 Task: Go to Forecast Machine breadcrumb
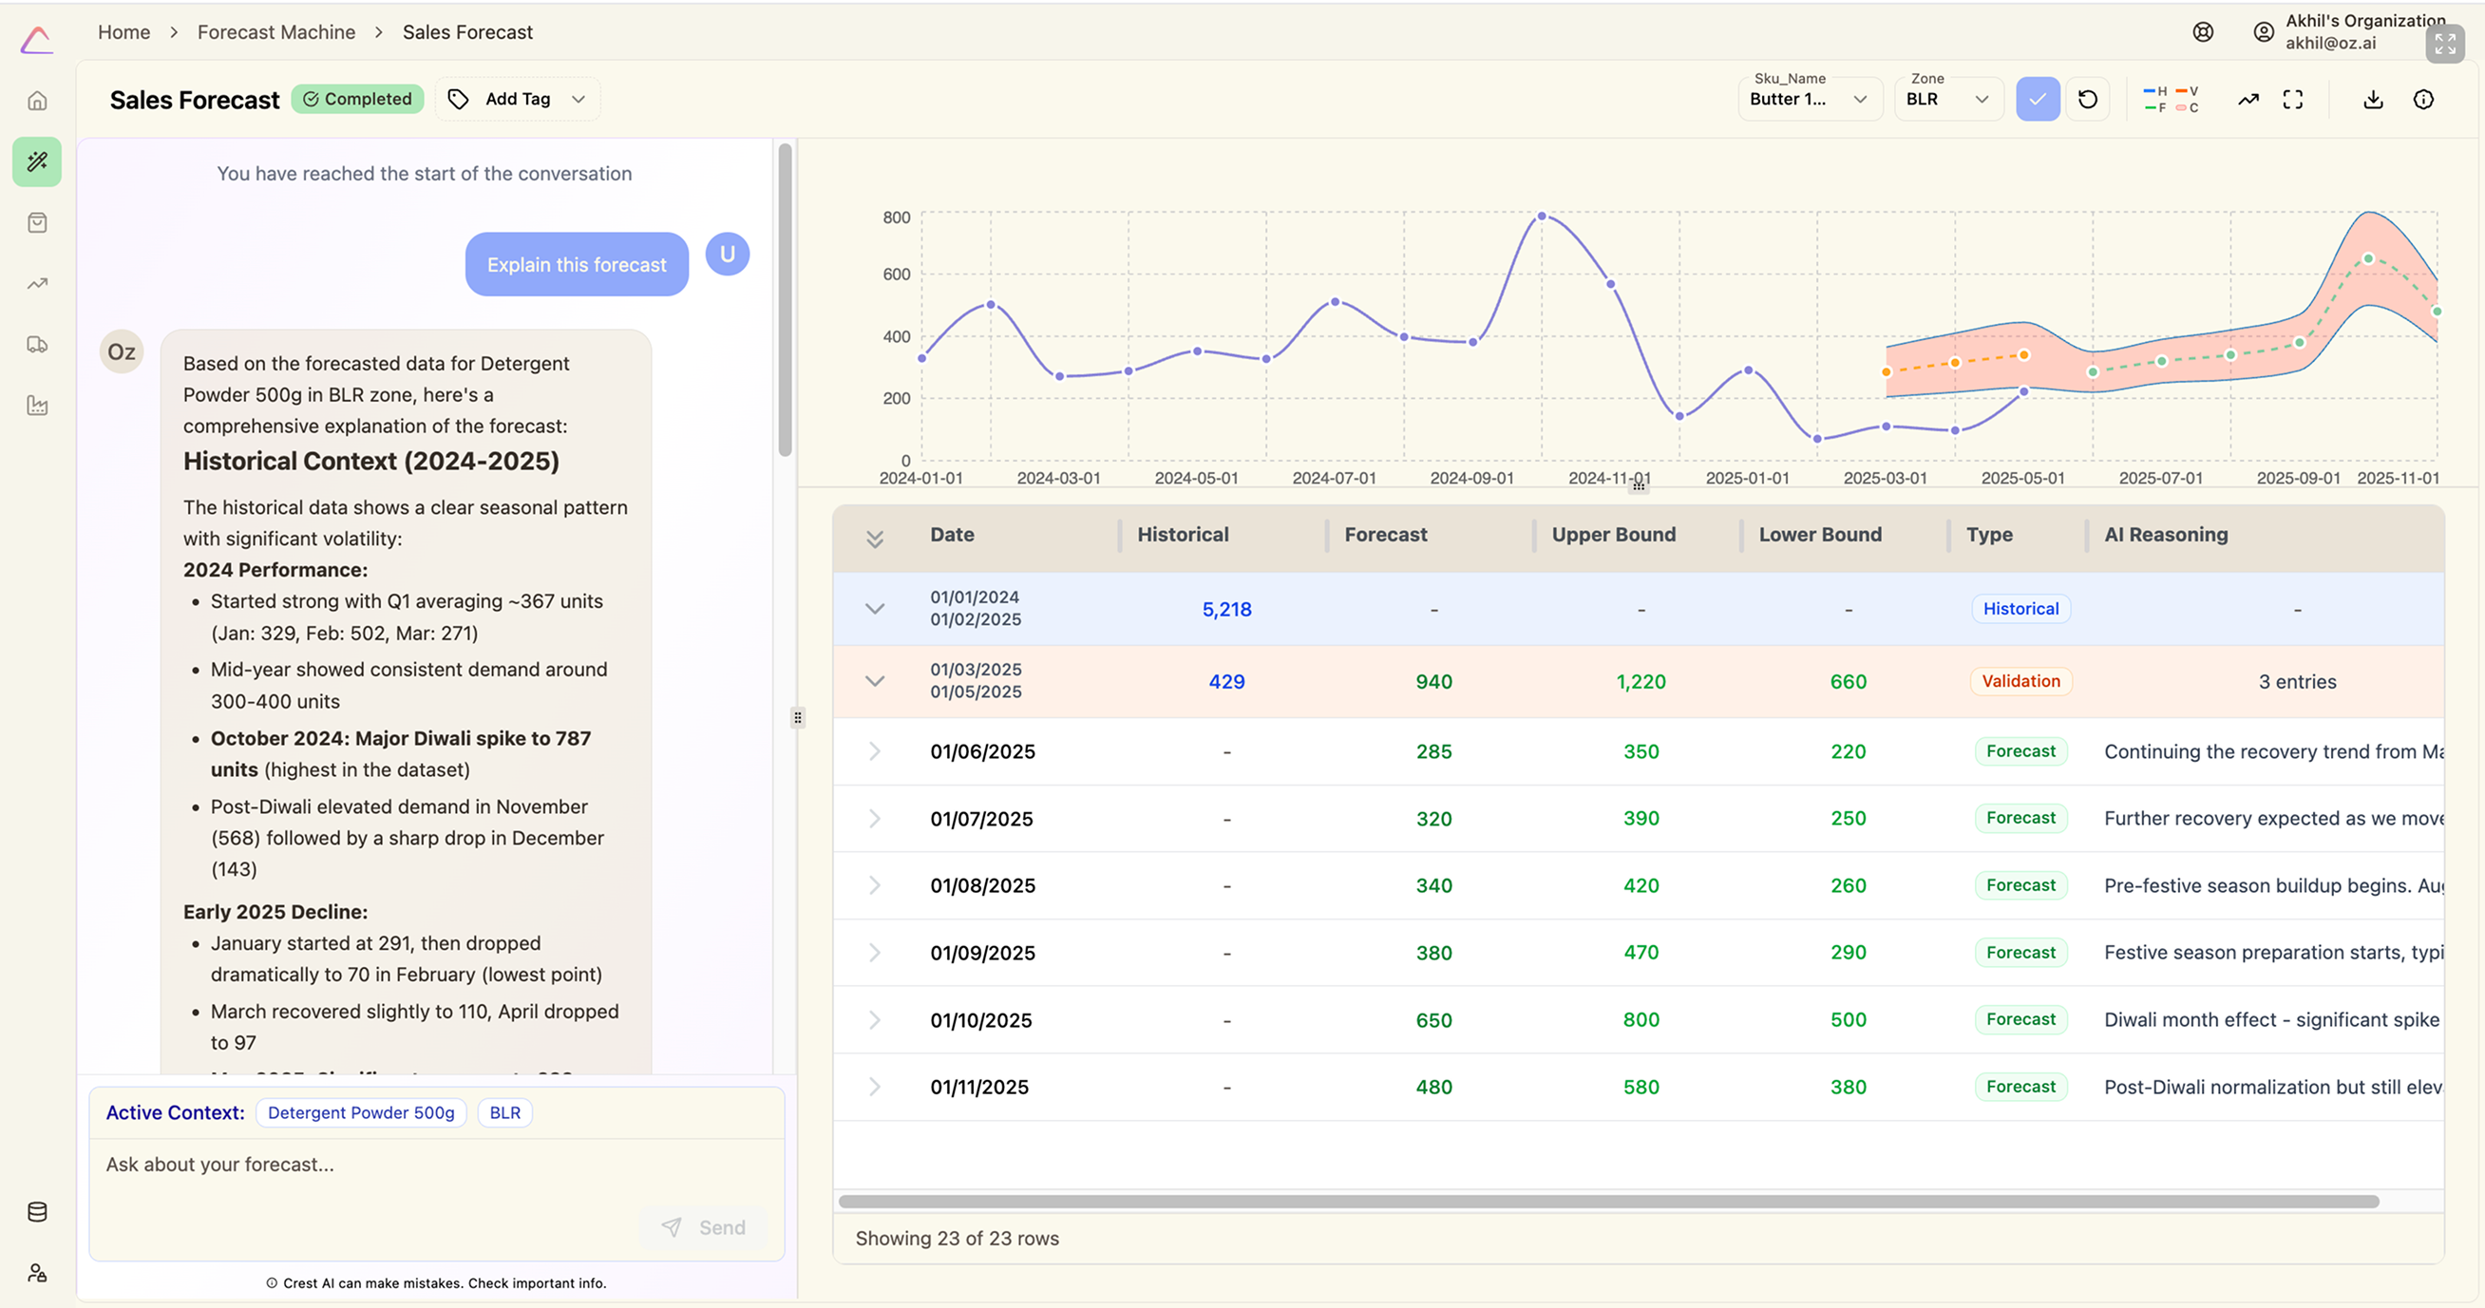(275, 32)
